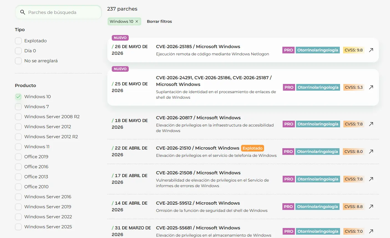The image size is (390, 238).
Task: Click the NUEVO badge above the 25 de mayo card
Action: pyautogui.click(x=120, y=69)
